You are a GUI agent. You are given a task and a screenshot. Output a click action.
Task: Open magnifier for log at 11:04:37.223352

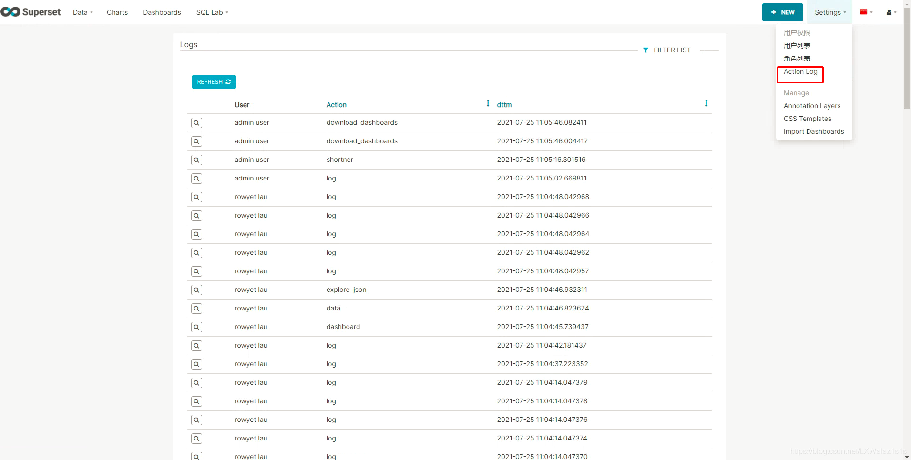(196, 364)
